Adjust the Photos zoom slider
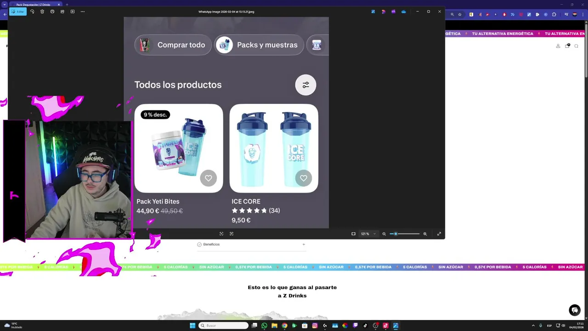The height and width of the screenshot is (331, 588). [405, 234]
